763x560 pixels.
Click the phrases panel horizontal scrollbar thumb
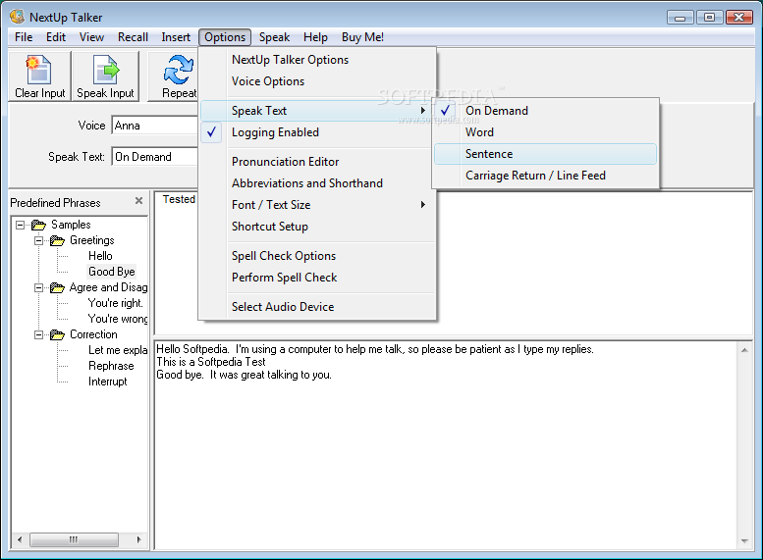74,539
